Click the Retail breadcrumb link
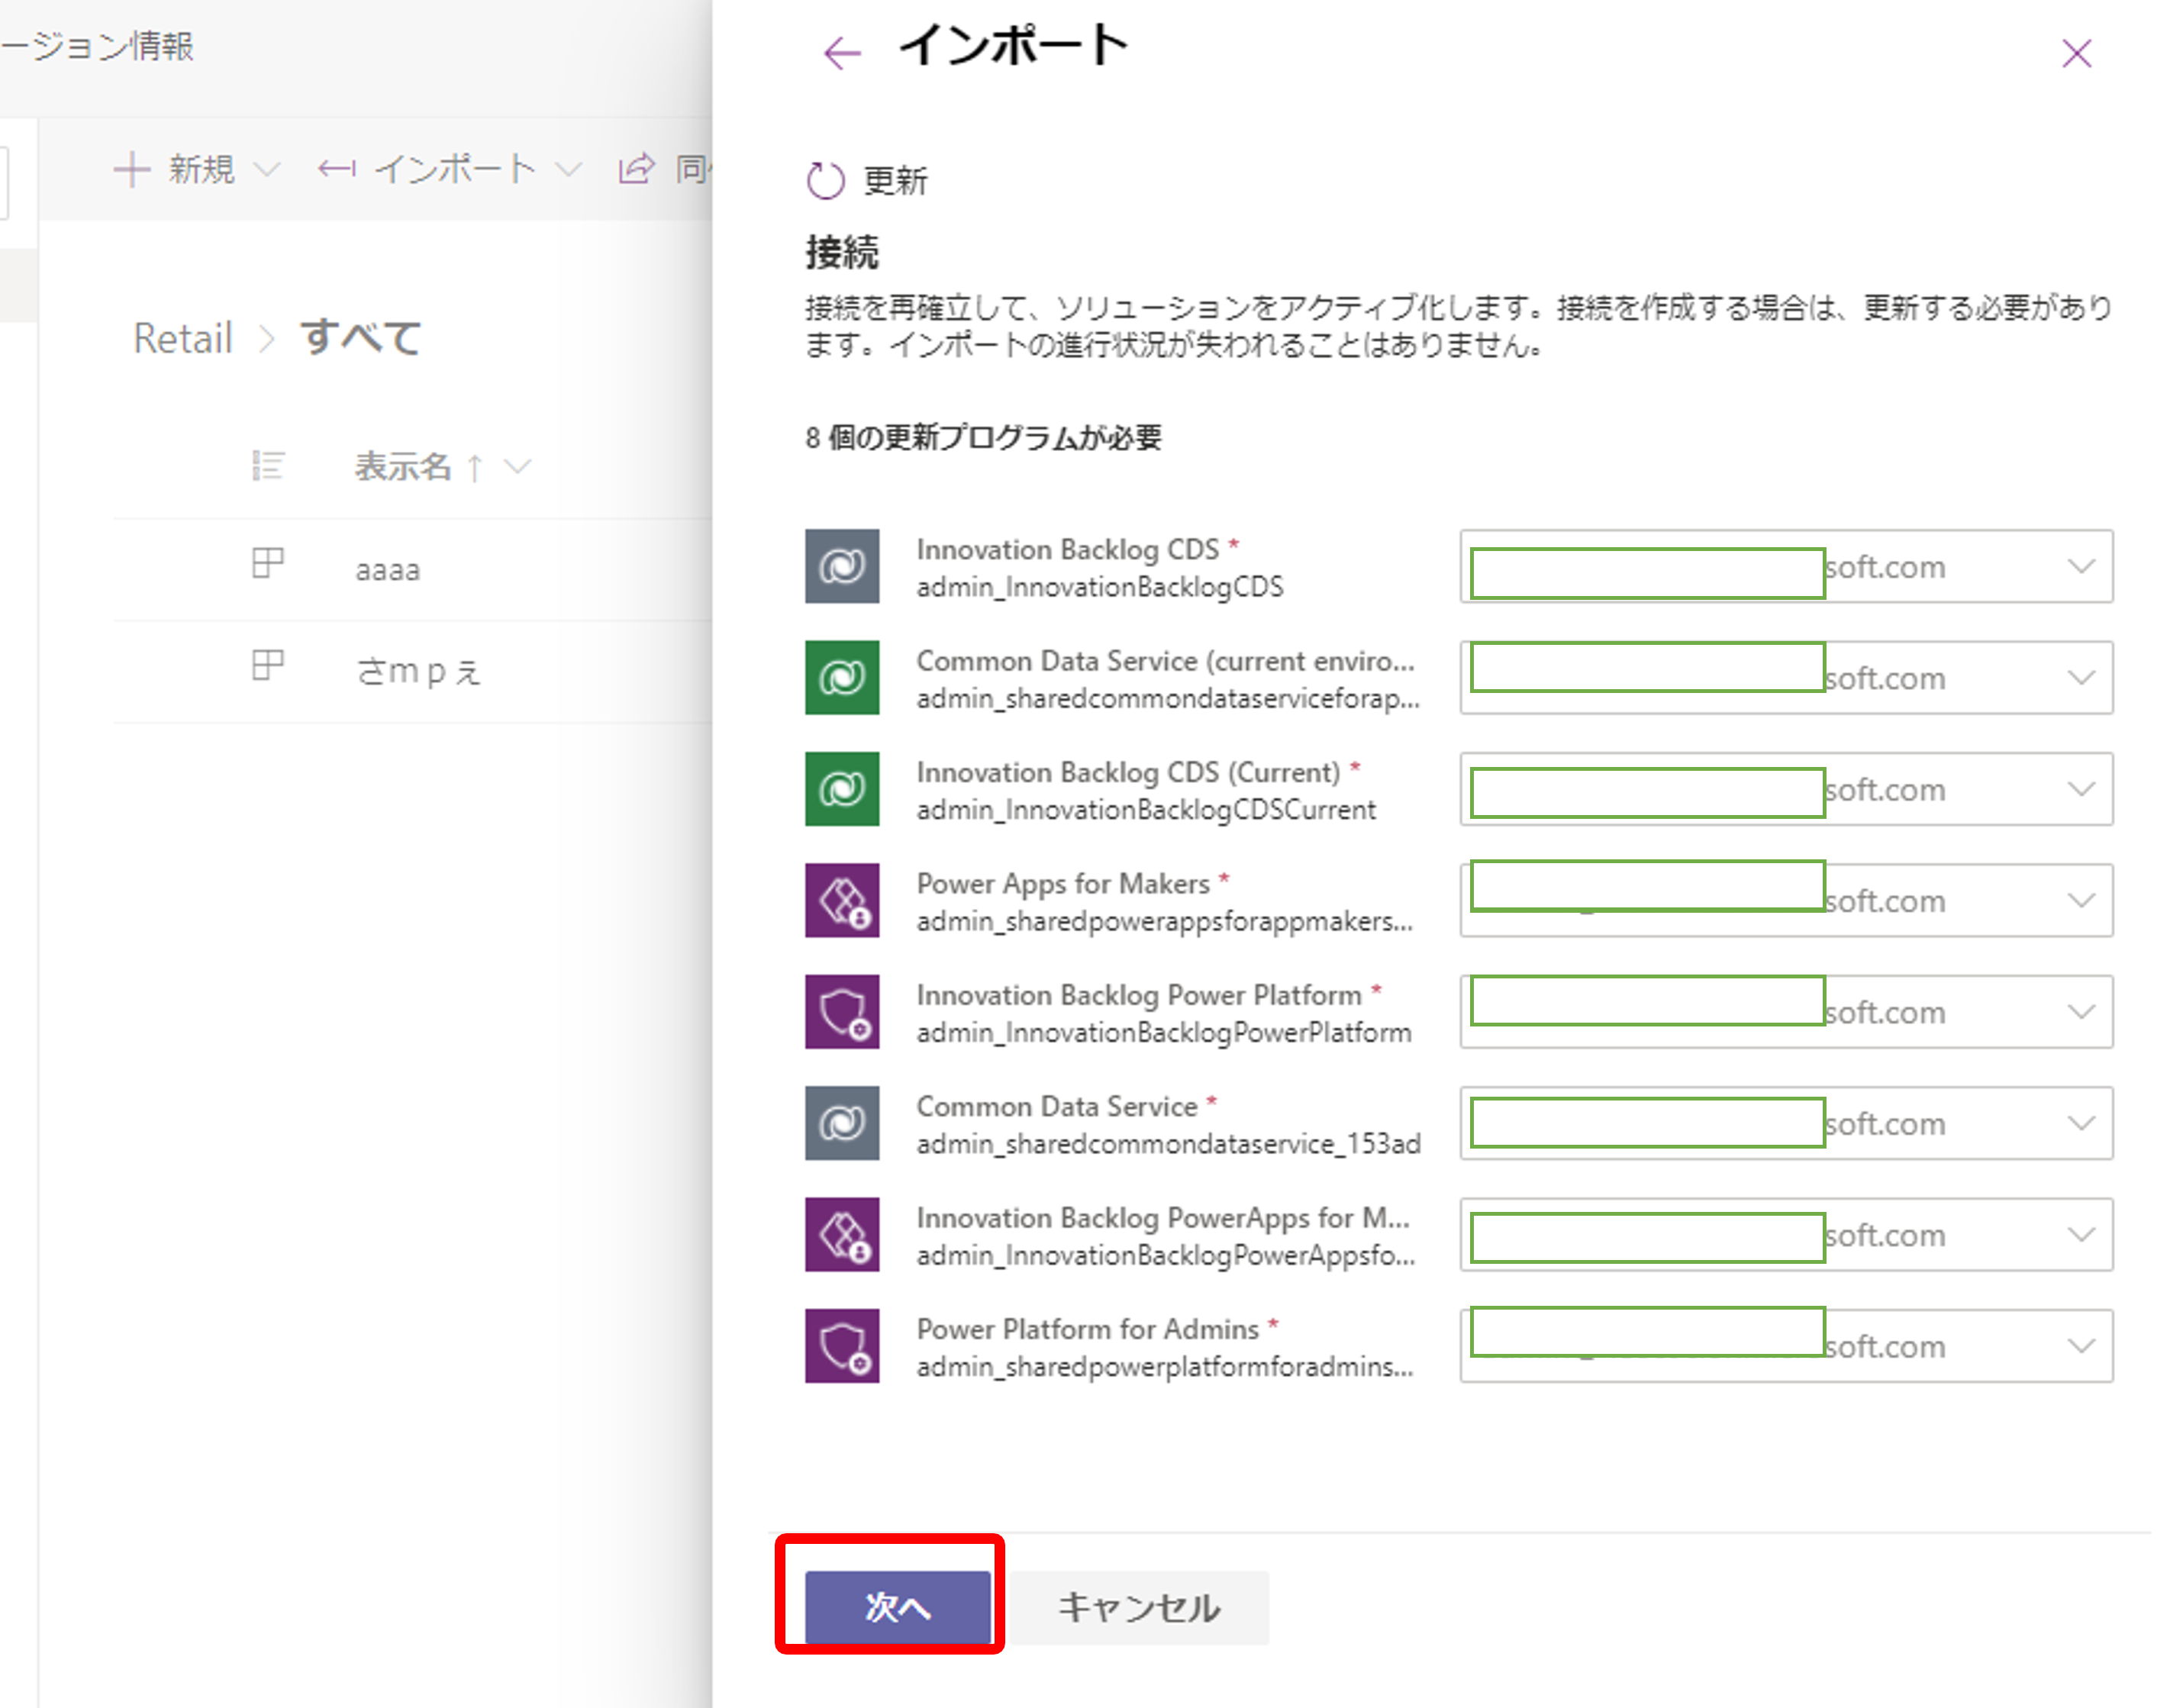 183,338
